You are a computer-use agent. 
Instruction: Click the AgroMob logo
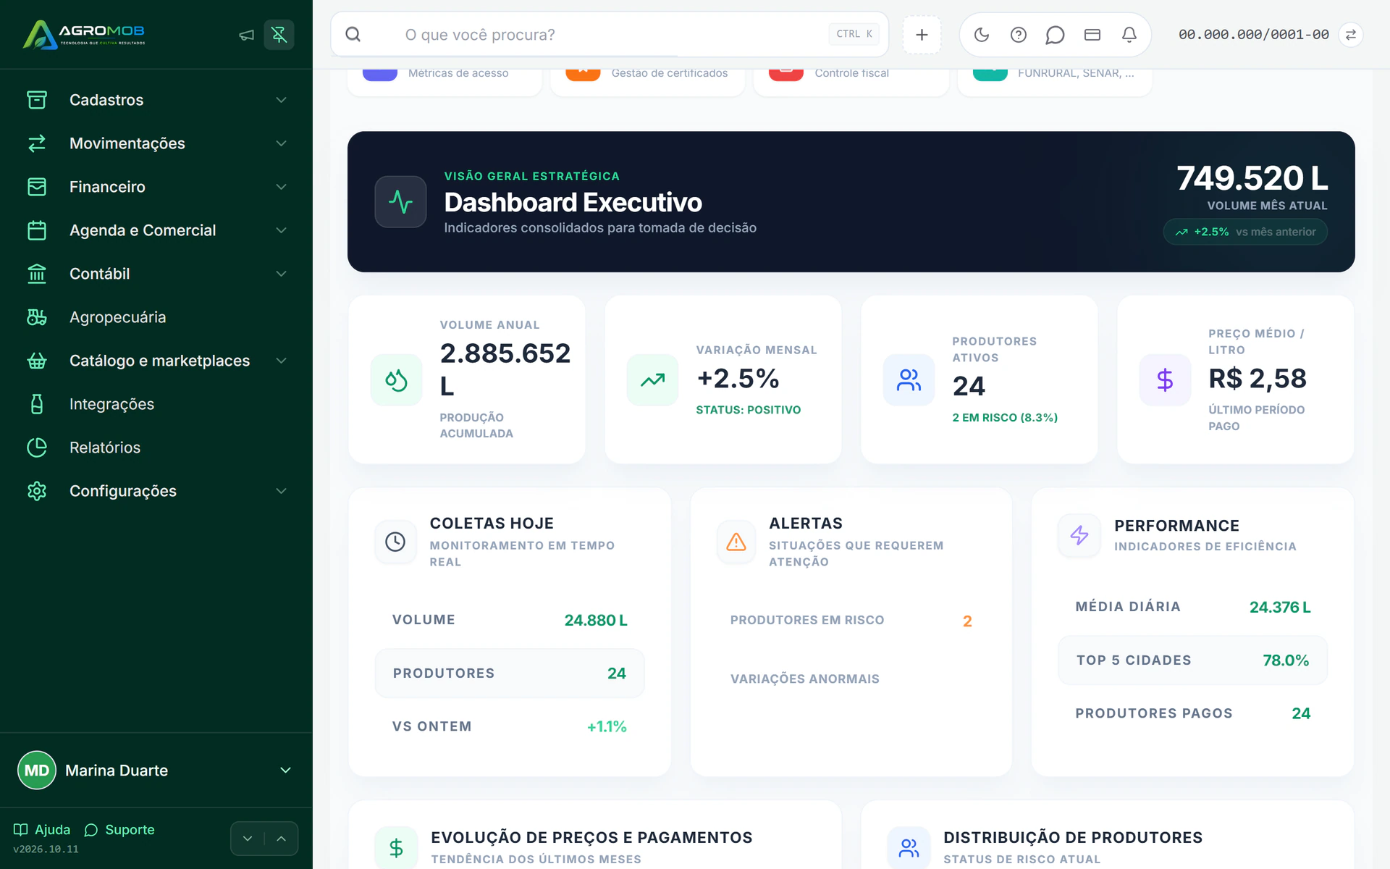click(84, 34)
